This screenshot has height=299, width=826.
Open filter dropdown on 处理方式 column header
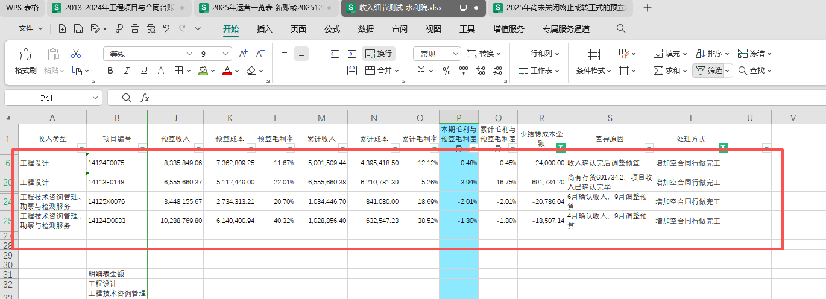723,147
